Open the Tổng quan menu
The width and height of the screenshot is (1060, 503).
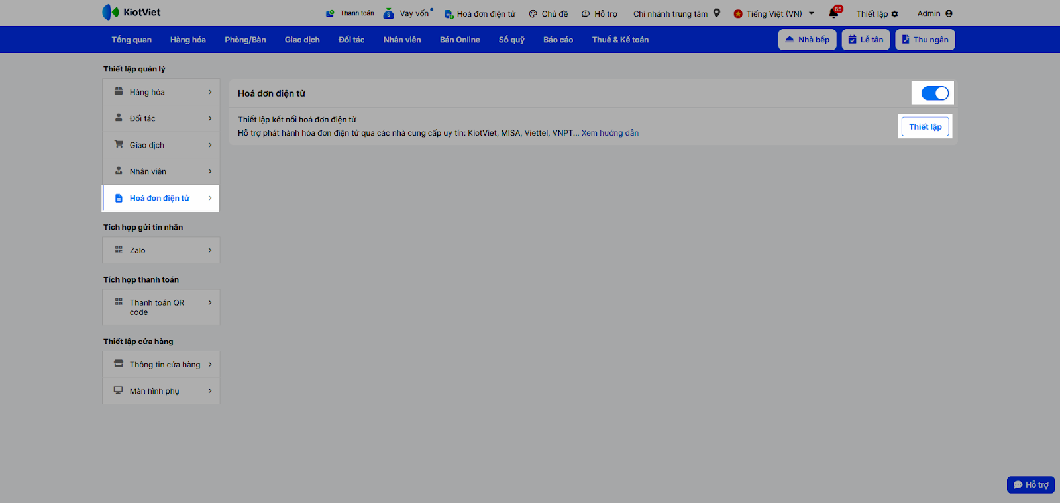pyautogui.click(x=131, y=40)
